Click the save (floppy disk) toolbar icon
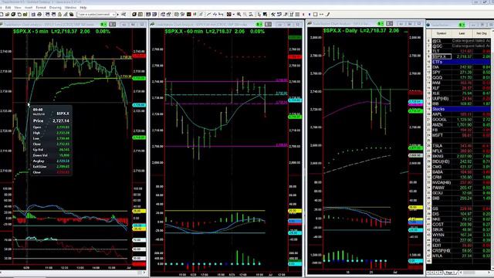Viewport: 494px width, 278px height. coord(33,14)
